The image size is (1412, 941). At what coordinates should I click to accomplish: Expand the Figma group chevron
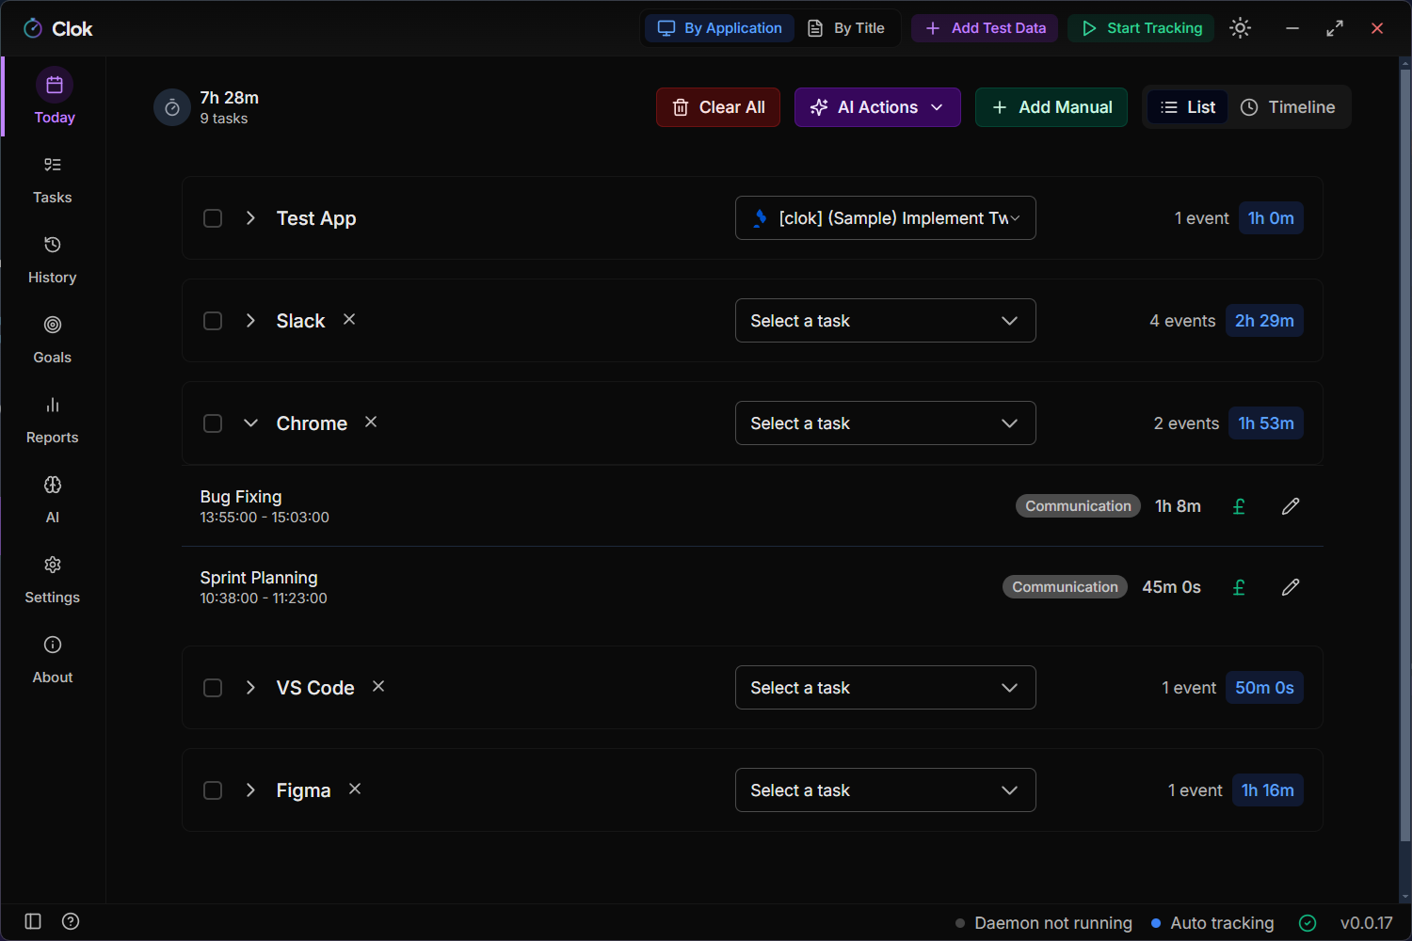(x=250, y=789)
